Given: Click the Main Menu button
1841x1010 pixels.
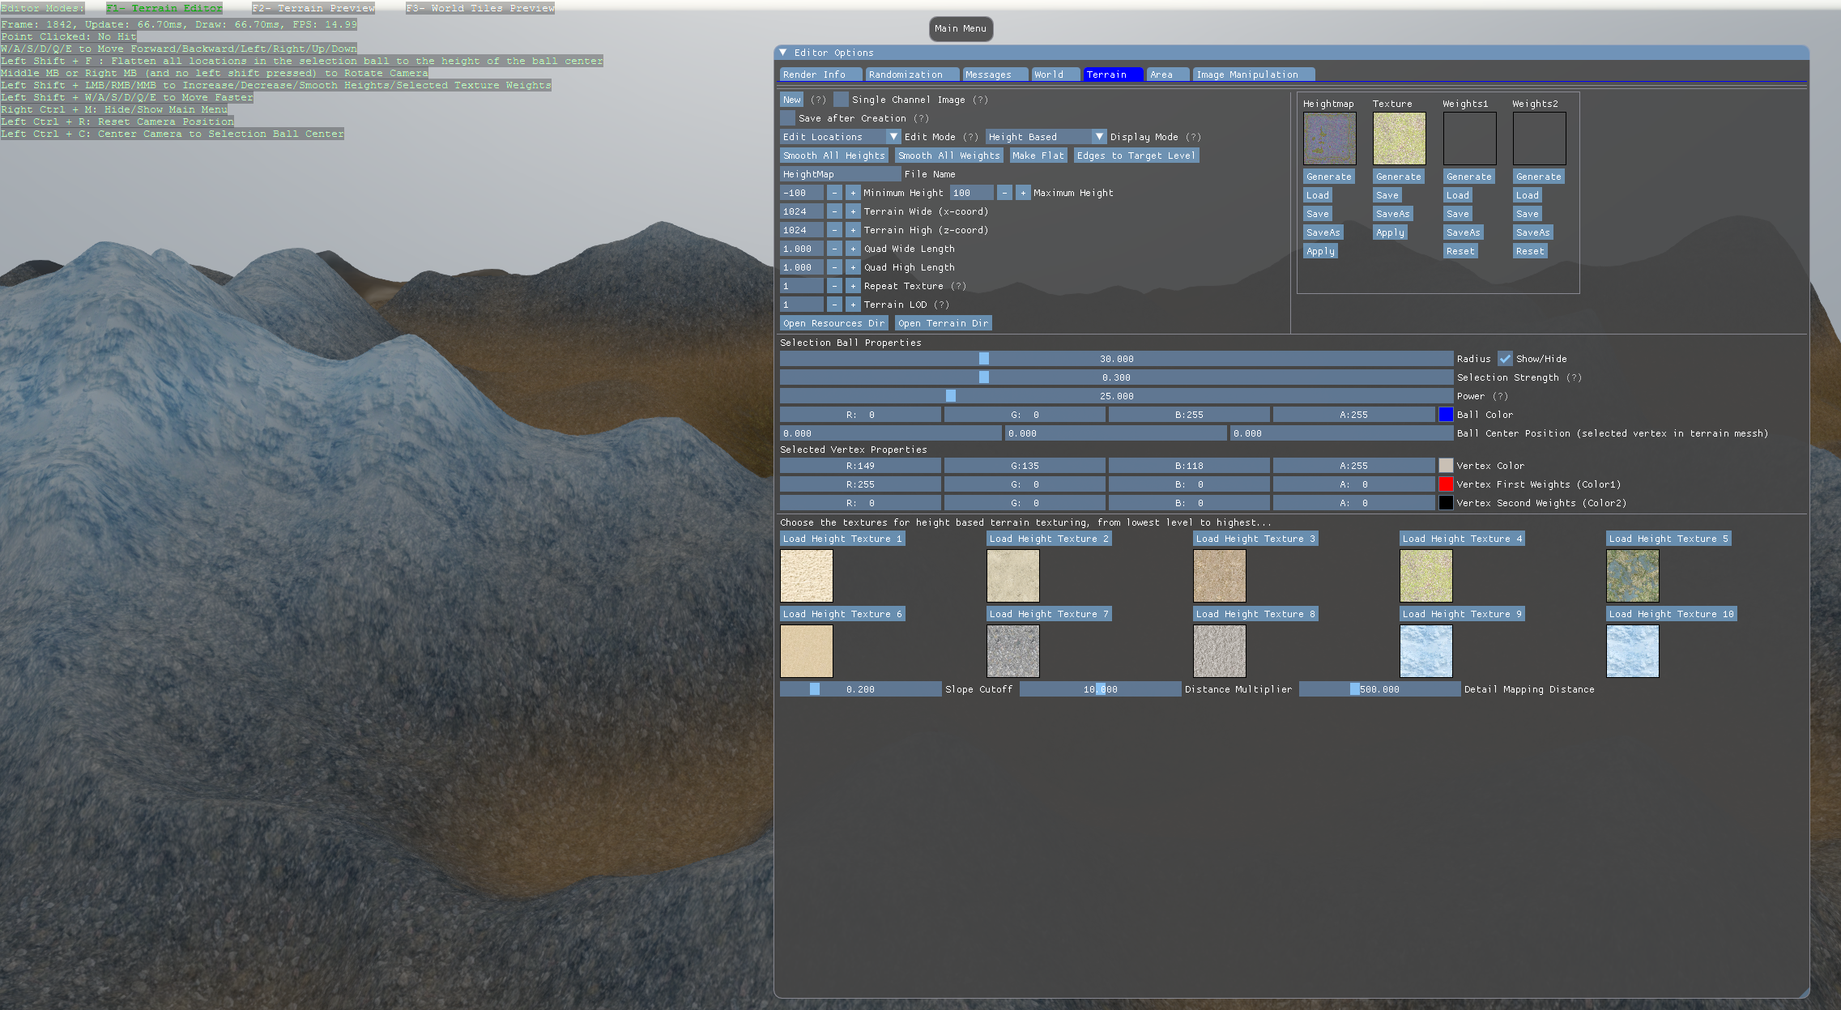Looking at the screenshot, I should 961,28.
